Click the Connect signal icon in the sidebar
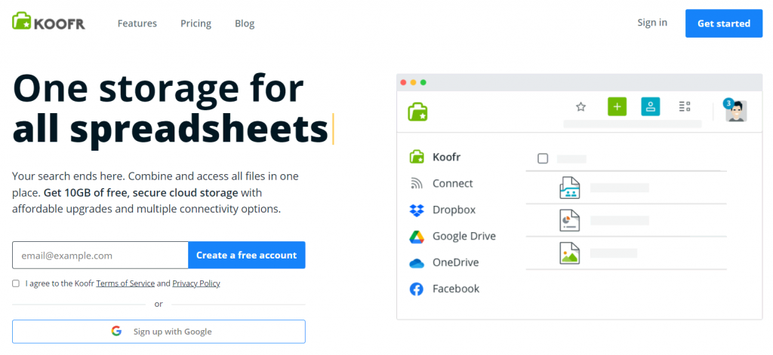This screenshot has width=773, height=355. (417, 184)
